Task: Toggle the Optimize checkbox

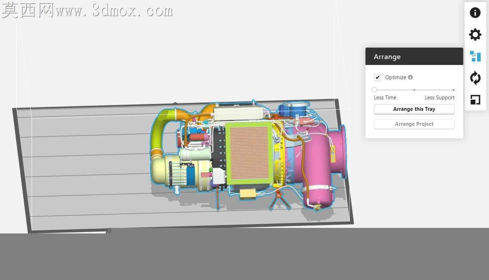Action: point(378,77)
